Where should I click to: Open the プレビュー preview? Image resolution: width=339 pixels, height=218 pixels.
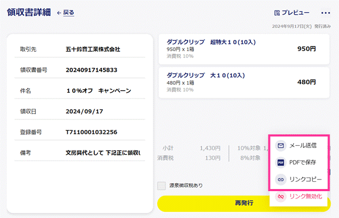tap(292, 13)
